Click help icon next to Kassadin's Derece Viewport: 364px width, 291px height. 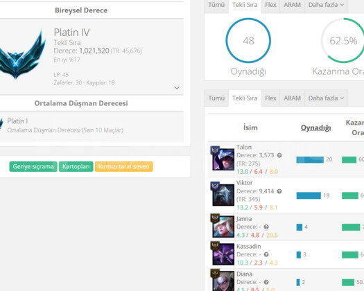coord(266,254)
